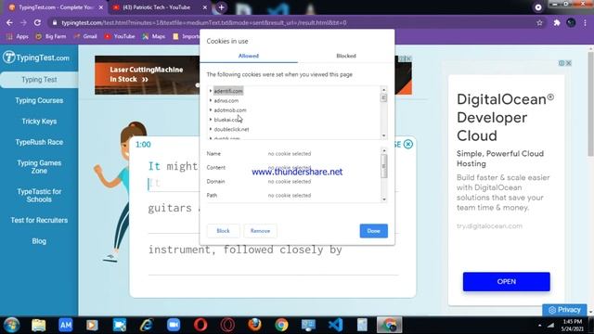594x334 pixels.
Task: Click cookie list scroll-up arrow
Action: point(383,90)
